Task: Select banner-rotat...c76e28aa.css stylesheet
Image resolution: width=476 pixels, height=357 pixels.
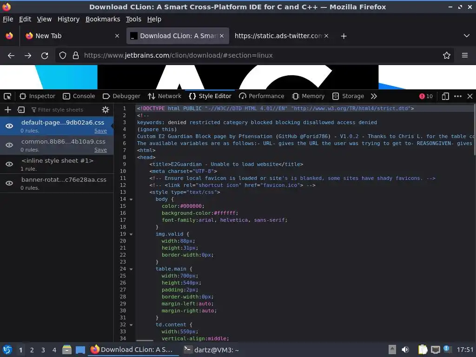Action: pos(64,180)
